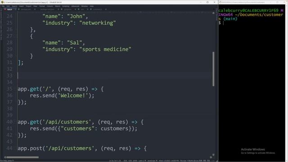Click line number 30 in the gutter
The width and height of the screenshot is (288, 162).
point(9,56)
